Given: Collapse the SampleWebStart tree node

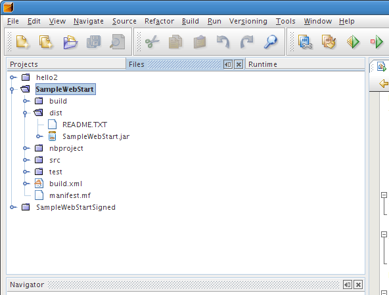Looking at the screenshot, I should [x=12, y=89].
